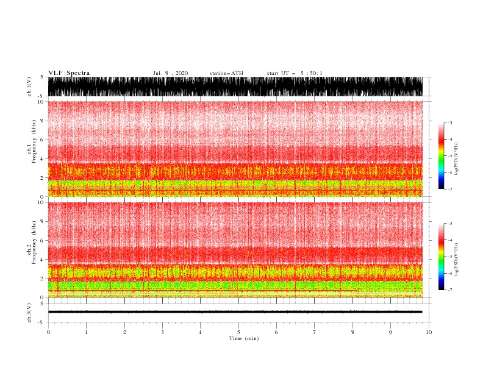
Task: Click the ch.2 PSD color bar
Action: pos(441,257)
